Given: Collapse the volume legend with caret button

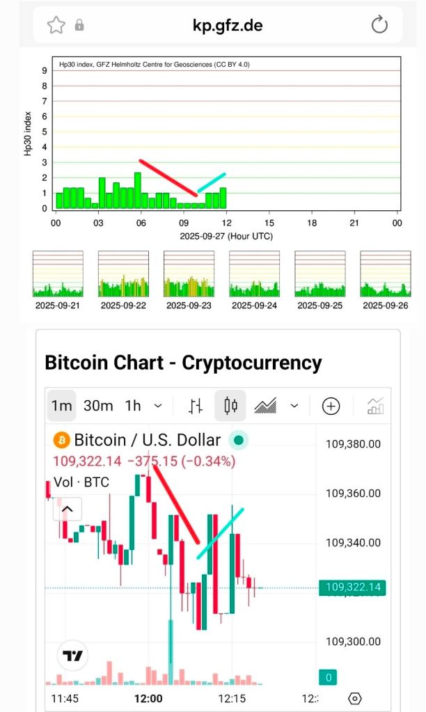Looking at the screenshot, I should [x=68, y=509].
